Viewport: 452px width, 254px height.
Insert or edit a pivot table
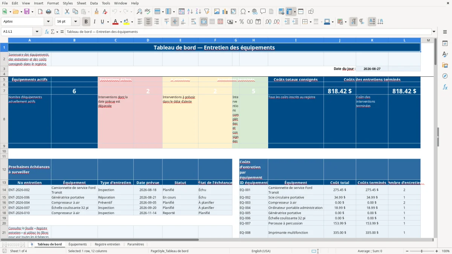coord(234,12)
